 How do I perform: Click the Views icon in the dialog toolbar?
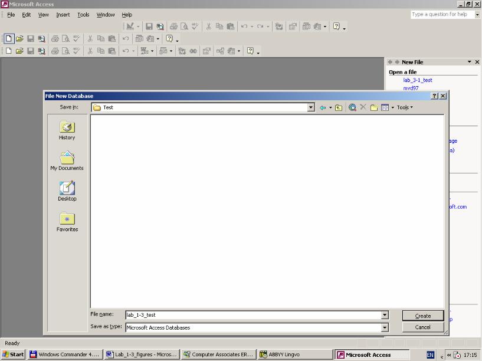385,107
